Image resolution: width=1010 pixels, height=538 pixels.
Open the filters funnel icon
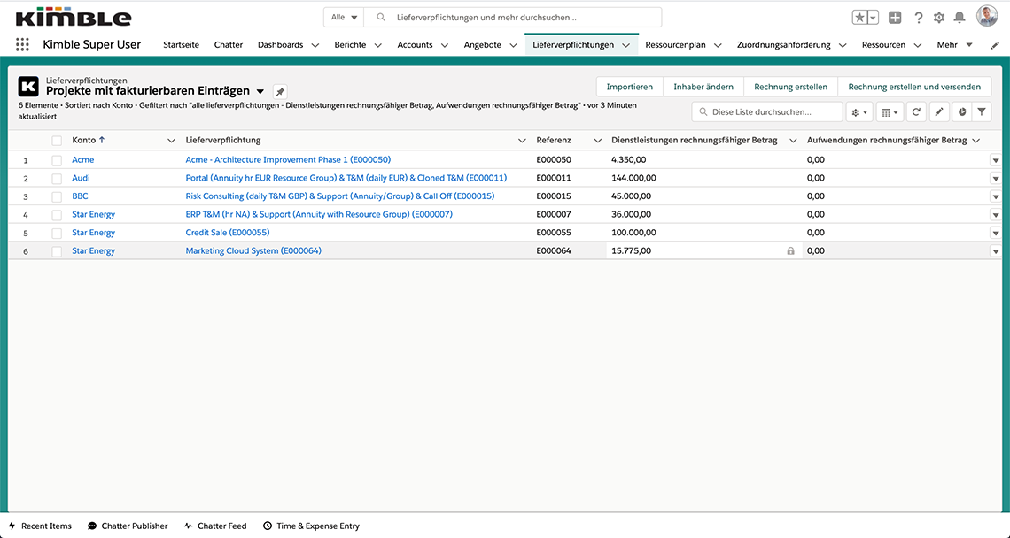click(981, 112)
